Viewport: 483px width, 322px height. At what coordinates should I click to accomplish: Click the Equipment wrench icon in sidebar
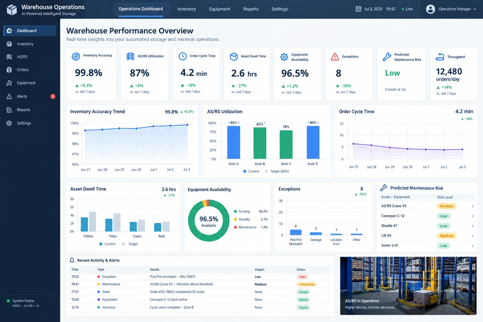point(9,83)
